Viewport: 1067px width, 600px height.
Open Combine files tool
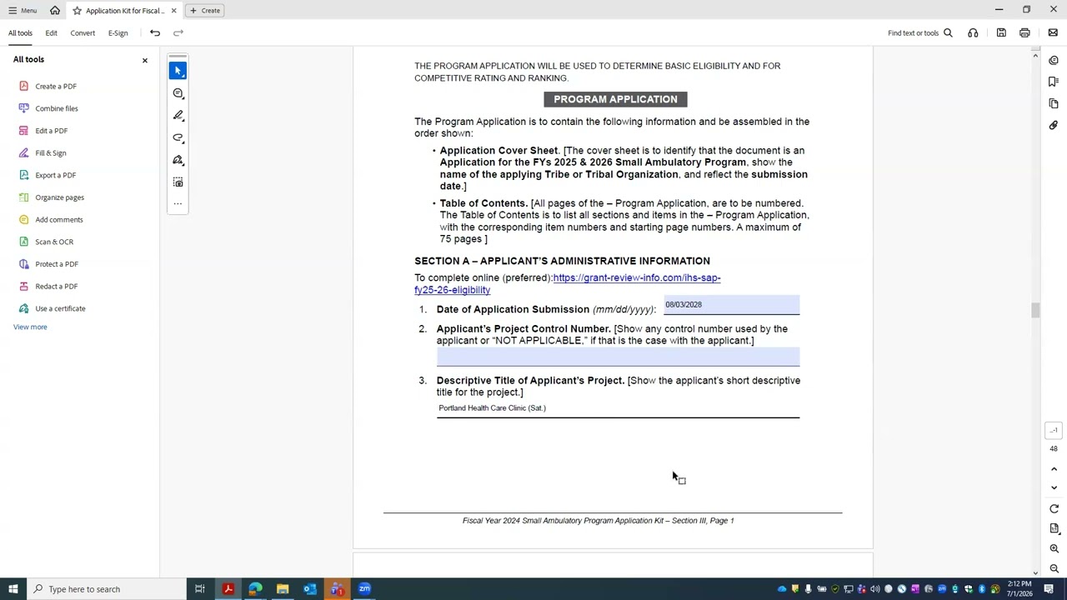tap(57, 108)
